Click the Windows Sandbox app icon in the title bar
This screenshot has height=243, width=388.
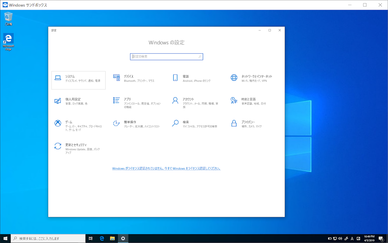[x=5, y=5]
